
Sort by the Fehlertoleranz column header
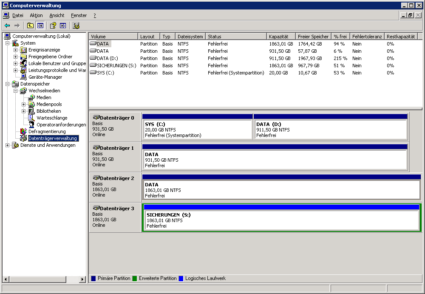coord(367,36)
